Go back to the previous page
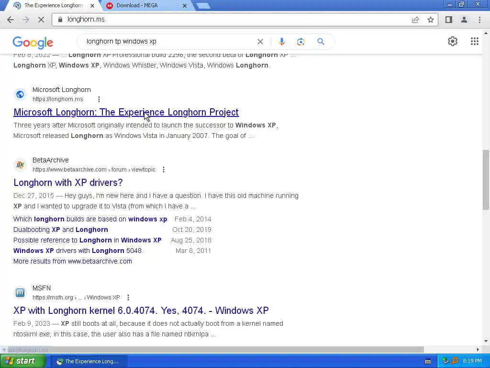The width and height of the screenshot is (490, 368). point(11,19)
